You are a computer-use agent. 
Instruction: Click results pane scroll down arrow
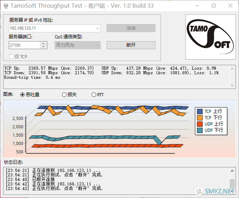tap(232, 85)
